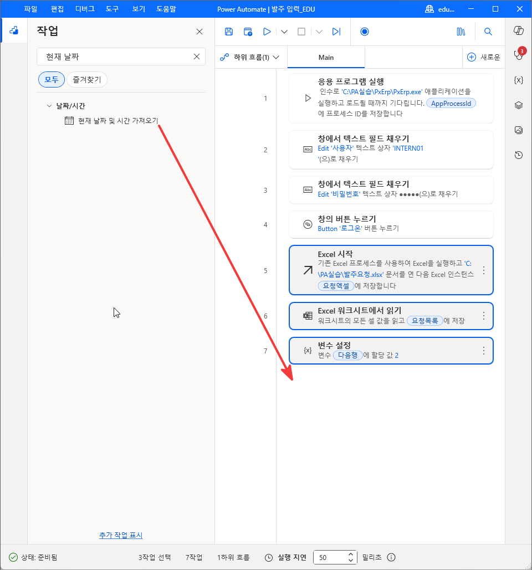532x570 pixels.
Task: Open the UI elements layers icon
Action: coord(519,105)
